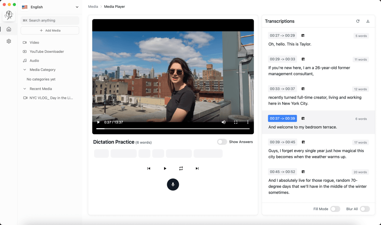Screen dimensions: 381x225
Task: Click the microphone record button
Action: (x=173, y=185)
